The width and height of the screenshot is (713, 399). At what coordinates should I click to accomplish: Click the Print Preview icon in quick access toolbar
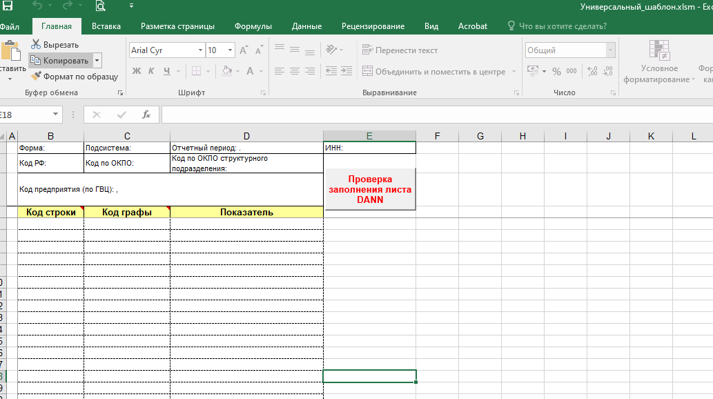pyautogui.click(x=100, y=7)
